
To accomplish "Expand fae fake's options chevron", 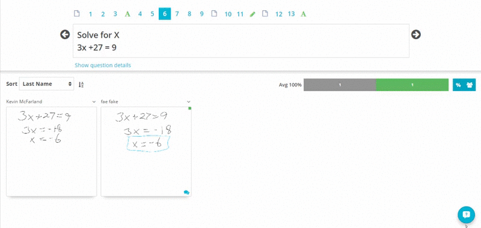I will [x=189, y=101].
